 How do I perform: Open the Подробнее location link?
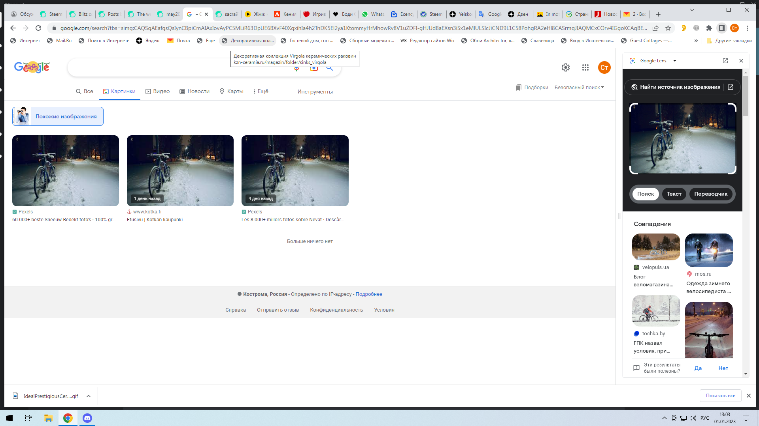click(x=369, y=294)
